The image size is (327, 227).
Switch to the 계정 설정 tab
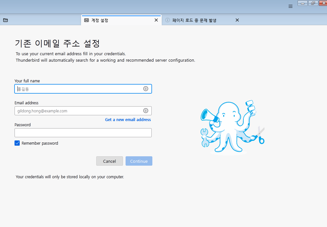121,20
